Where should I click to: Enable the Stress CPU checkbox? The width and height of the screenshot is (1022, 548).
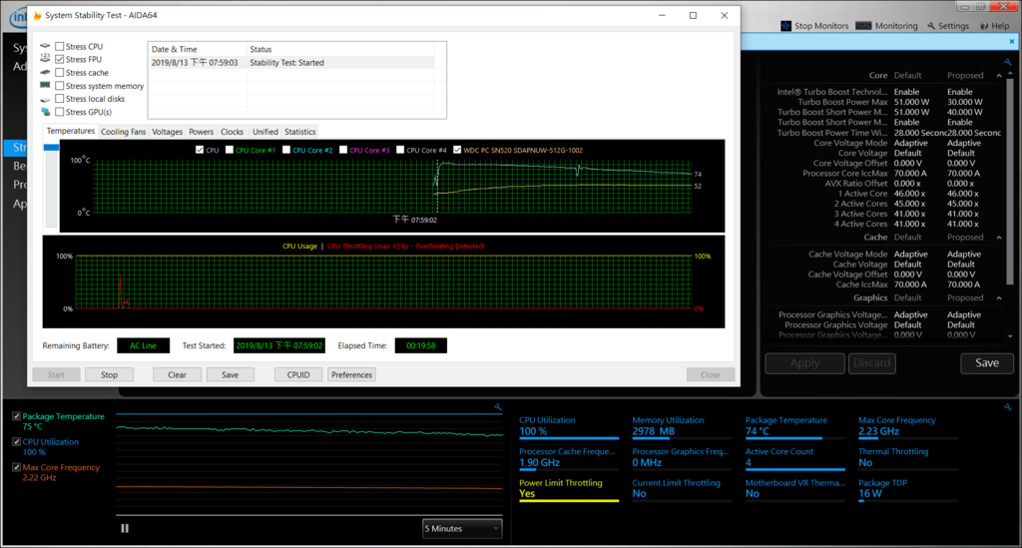point(59,46)
